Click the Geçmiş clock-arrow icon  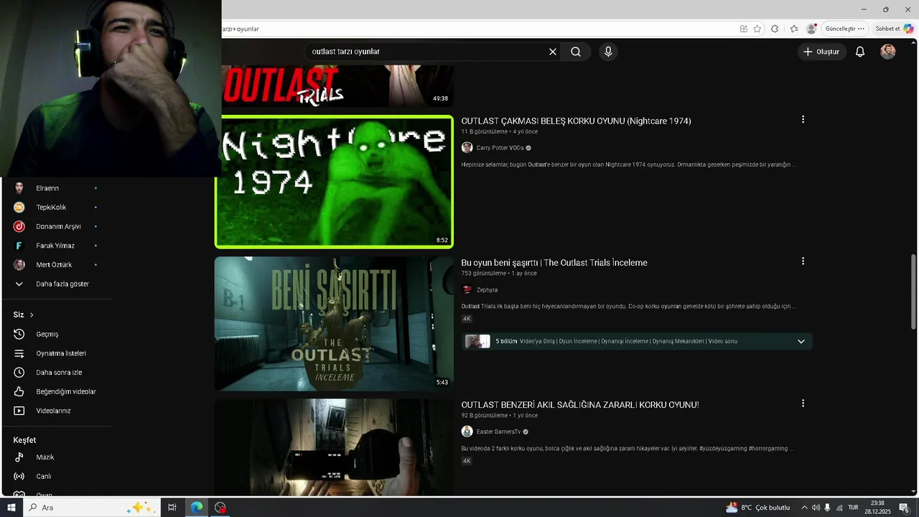[x=19, y=335]
